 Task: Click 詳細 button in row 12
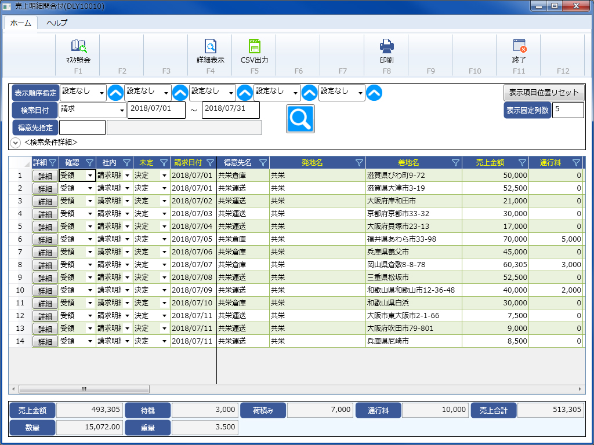click(45, 316)
